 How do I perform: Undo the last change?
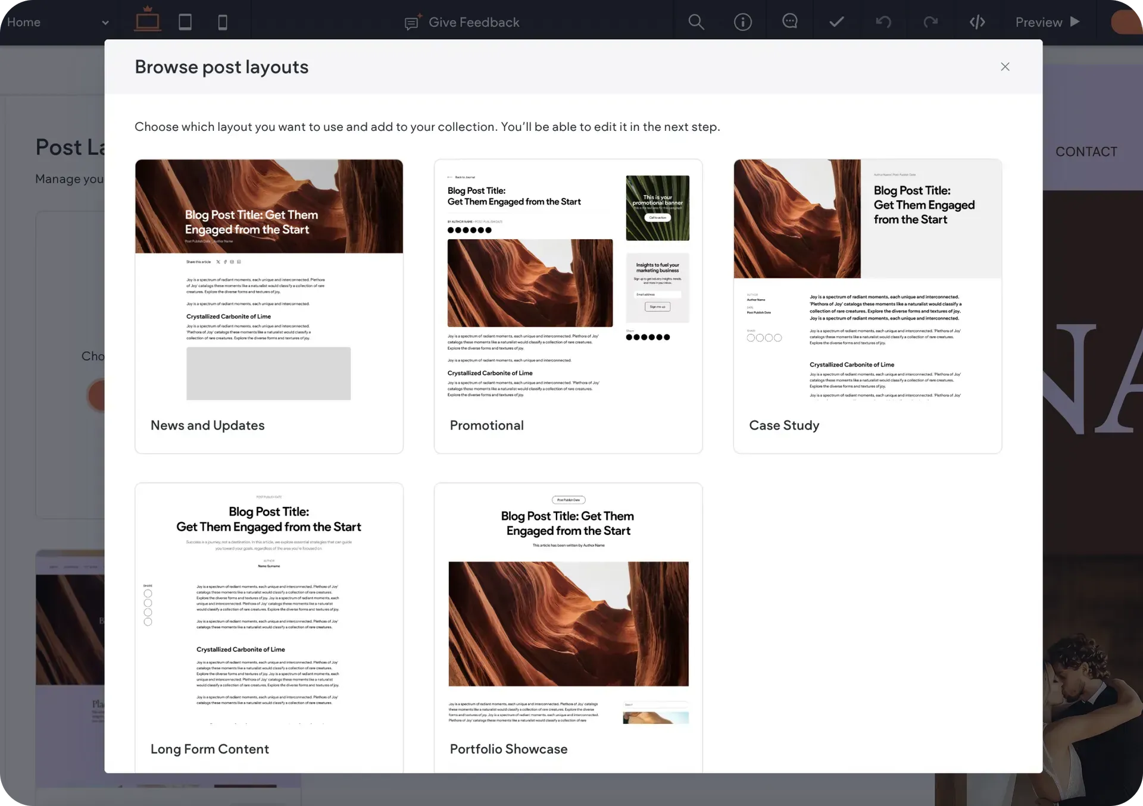coord(883,21)
